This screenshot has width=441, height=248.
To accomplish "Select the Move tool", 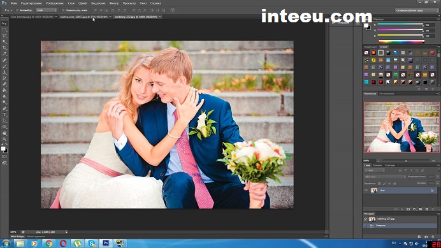I will tap(4, 24).
